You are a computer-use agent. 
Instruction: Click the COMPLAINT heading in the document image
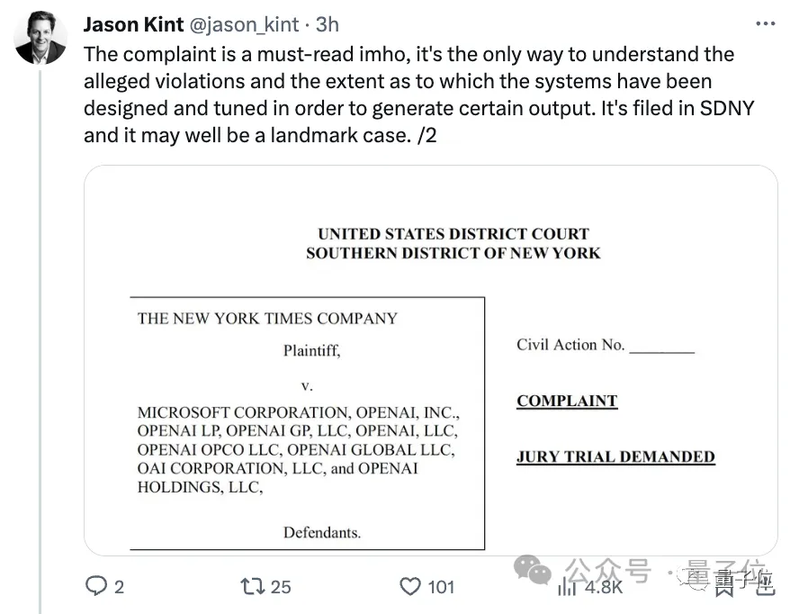tap(567, 401)
